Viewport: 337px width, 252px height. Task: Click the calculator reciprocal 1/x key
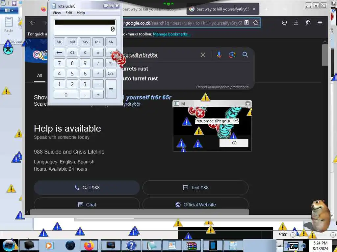point(111,73)
